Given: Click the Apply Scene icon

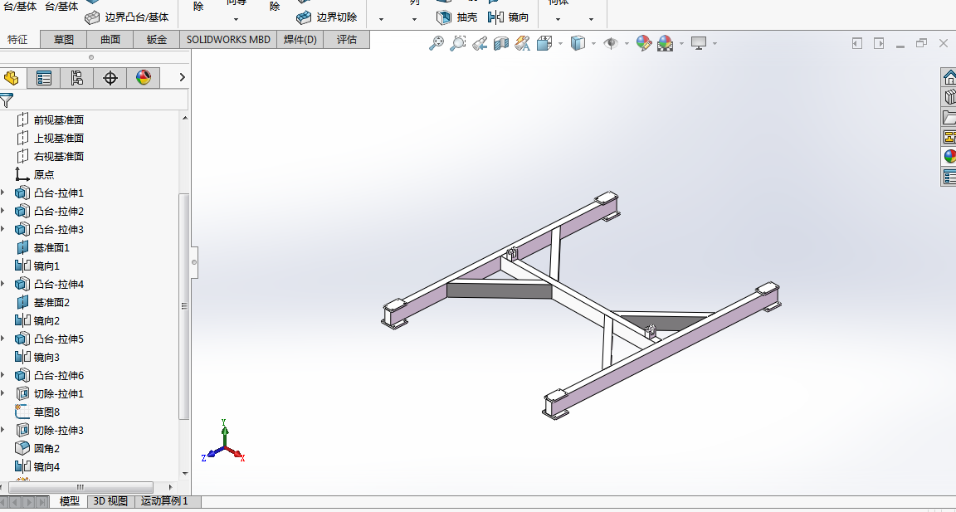Looking at the screenshot, I should click(666, 43).
